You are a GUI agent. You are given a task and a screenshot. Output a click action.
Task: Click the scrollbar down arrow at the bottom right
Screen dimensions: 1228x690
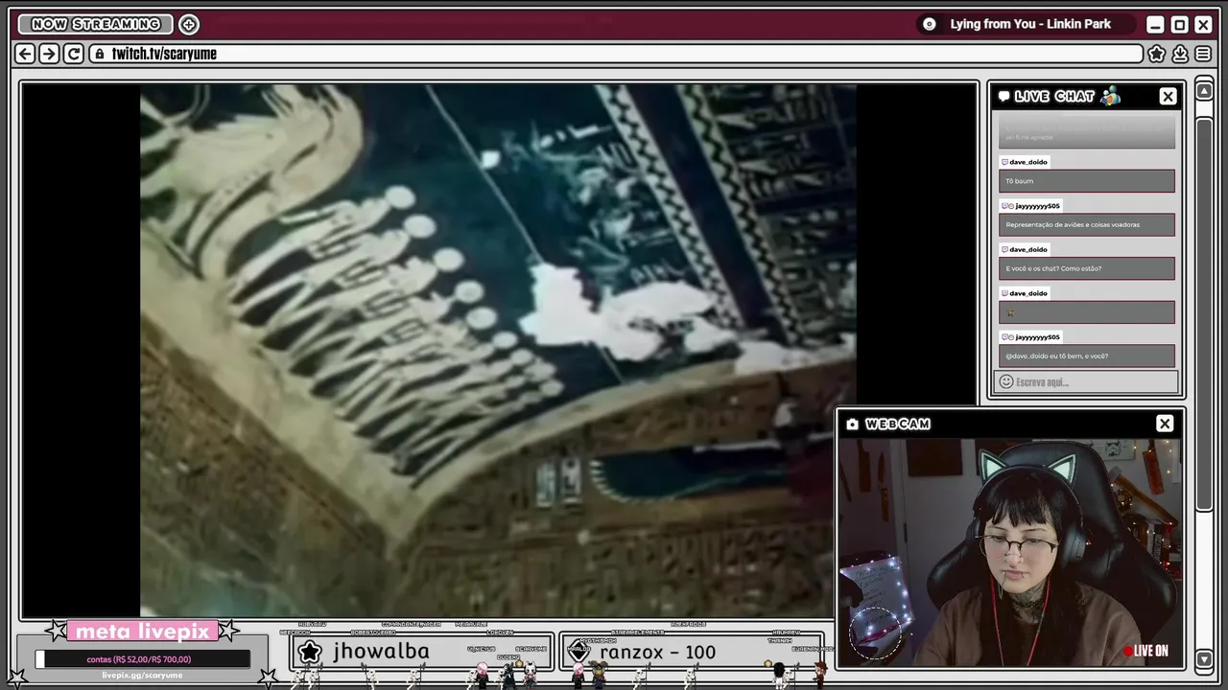(1204, 659)
